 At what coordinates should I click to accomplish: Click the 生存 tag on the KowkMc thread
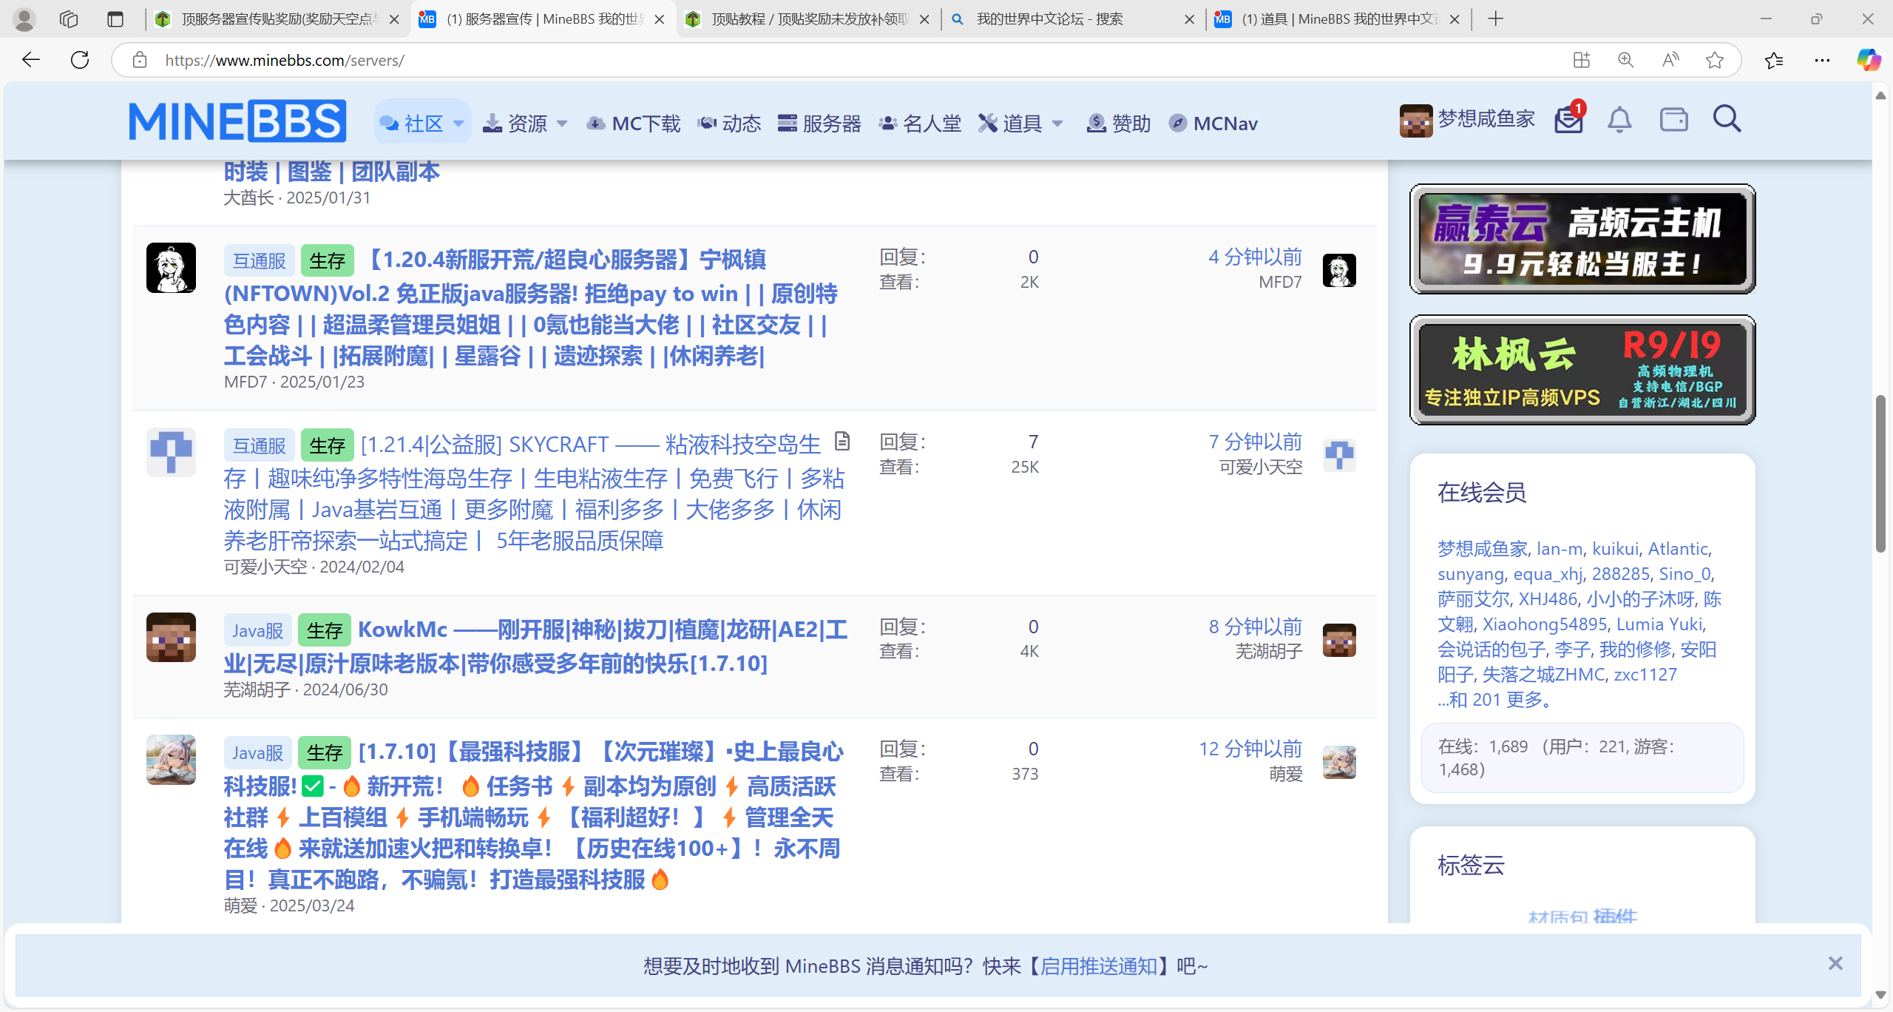(325, 630)
